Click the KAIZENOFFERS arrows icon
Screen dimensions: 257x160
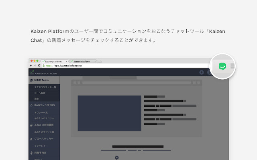tap(31, 106)
